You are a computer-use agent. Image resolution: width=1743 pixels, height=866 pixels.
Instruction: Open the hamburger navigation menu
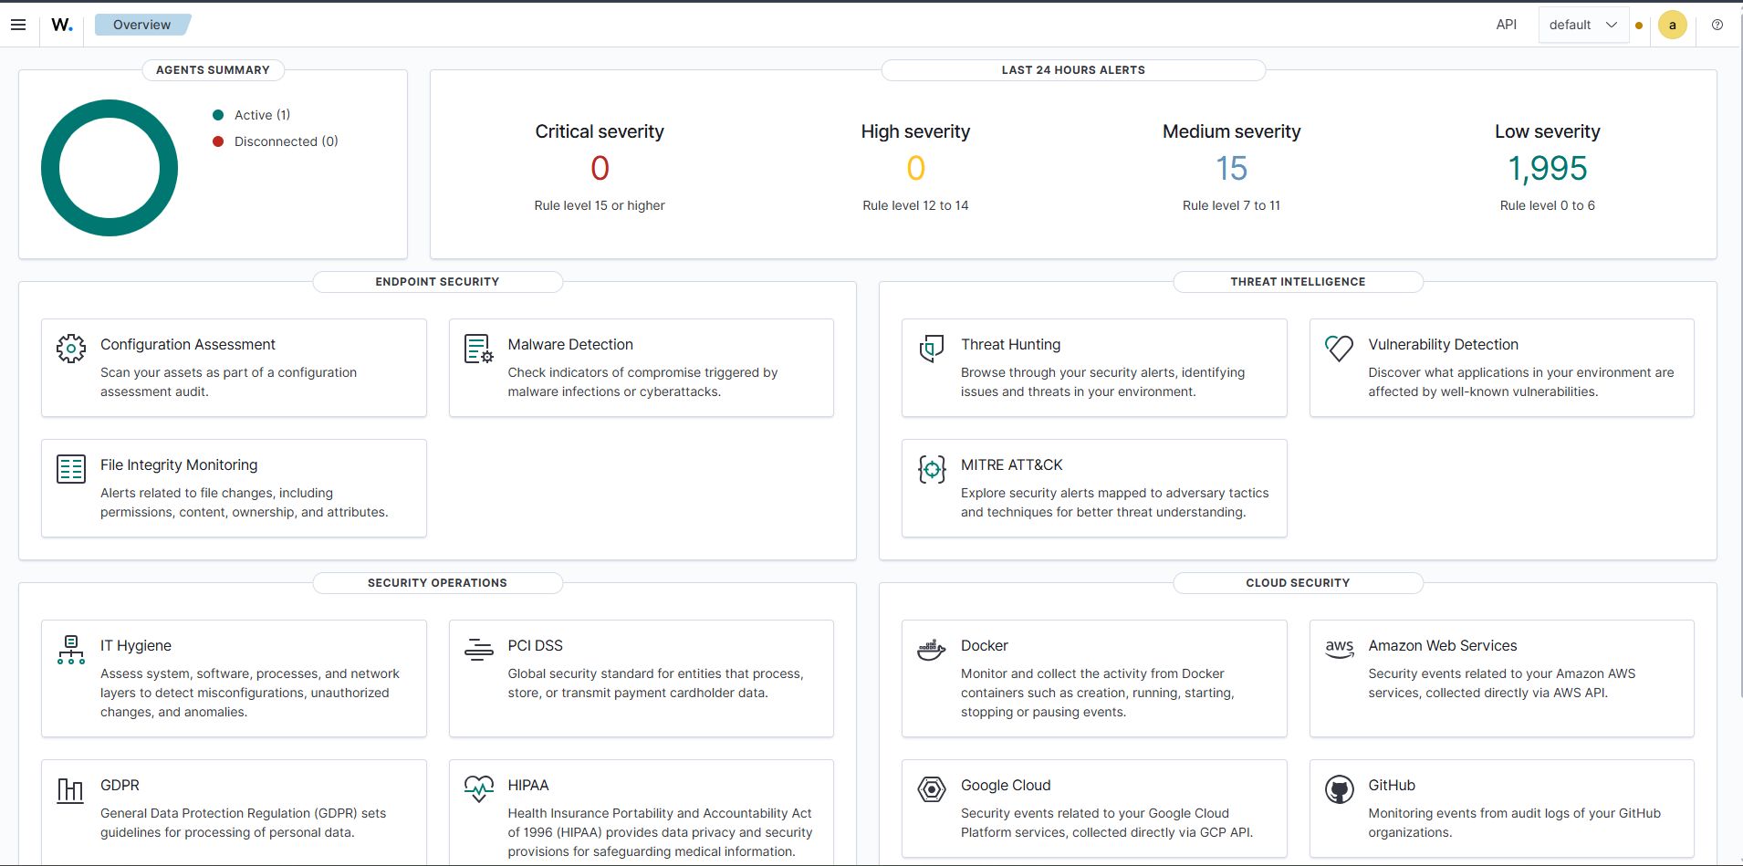pyautogui.click(x=18, y=25)
